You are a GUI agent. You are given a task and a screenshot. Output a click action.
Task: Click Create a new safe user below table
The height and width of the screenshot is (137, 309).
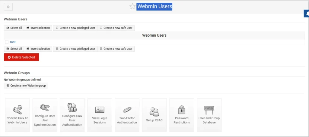click(x=116, y=49)
